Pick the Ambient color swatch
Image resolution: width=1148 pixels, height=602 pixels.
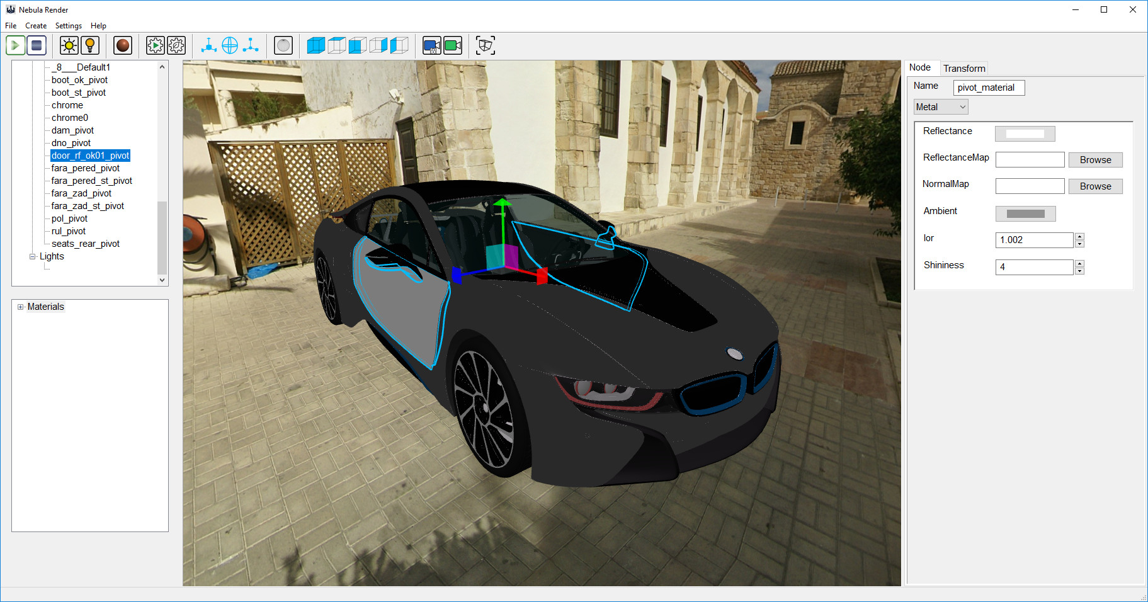point(1025,213)
